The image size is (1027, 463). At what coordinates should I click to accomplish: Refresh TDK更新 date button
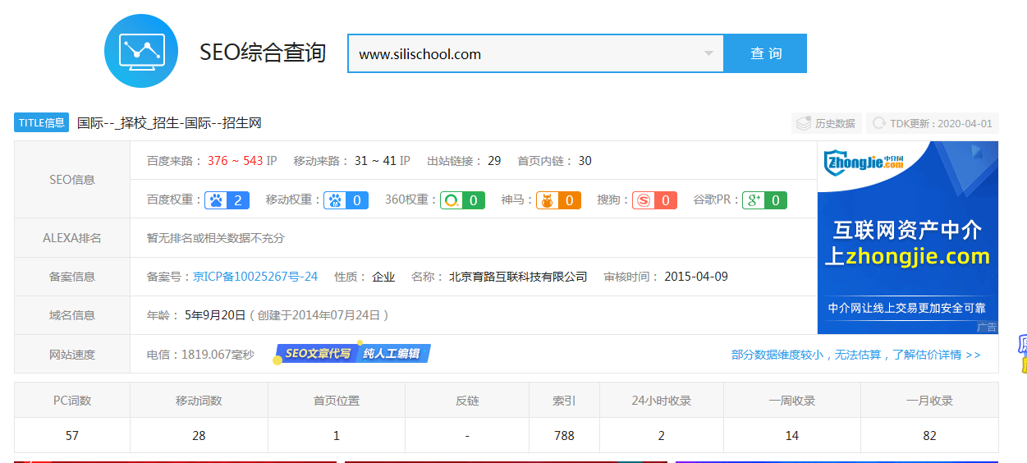click(x=933, y=123)
